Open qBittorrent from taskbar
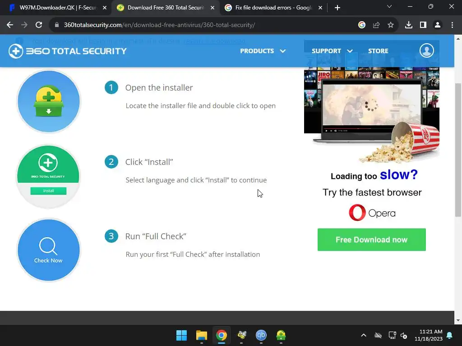This screenshot has width=462, height=346. (x=261, y=335)
